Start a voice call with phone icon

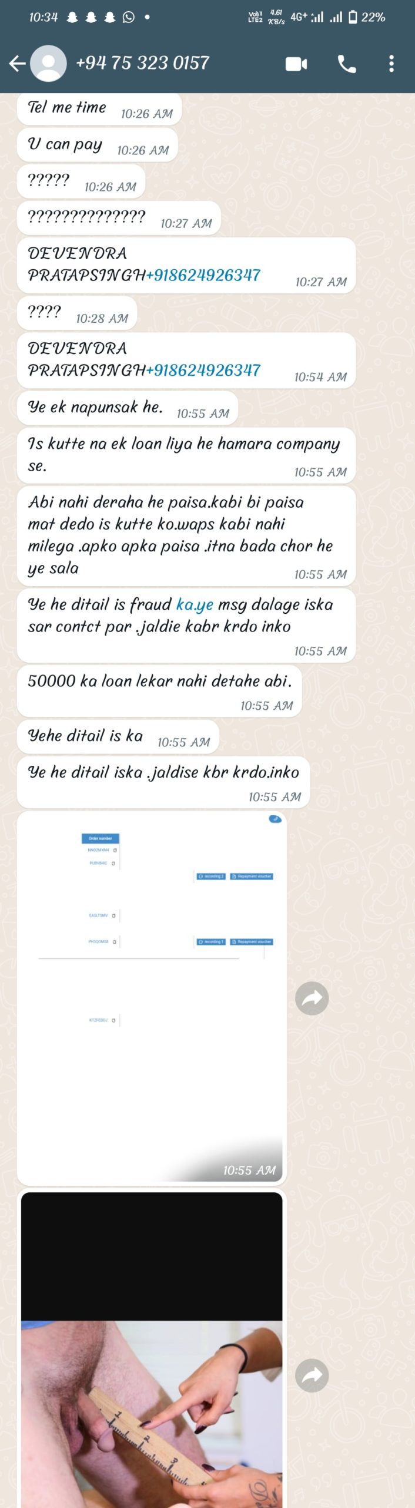tap(347, 64)
